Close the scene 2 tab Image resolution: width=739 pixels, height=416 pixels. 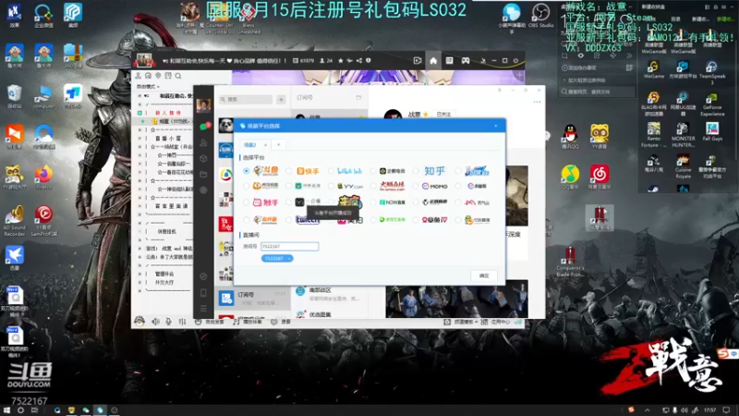[x=265, y=145]
